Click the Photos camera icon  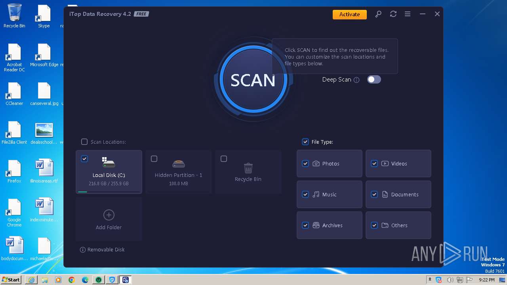(316, 163)
